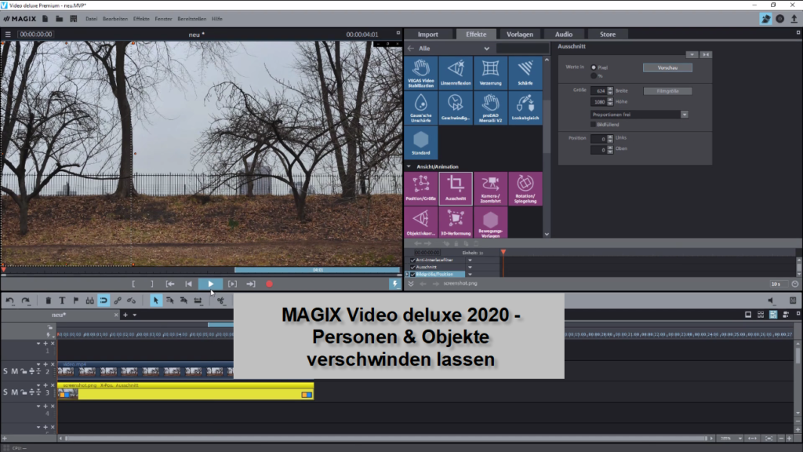Expand the Bildgröße/Position keyframe row
Image resolution: width=803 pixels, height=452 pixels.
pyautogui.click(x=408, y=274)
